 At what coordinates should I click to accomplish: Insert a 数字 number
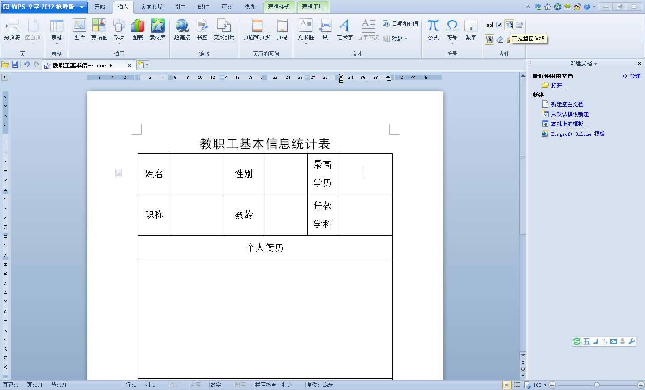tap(471, 30)
